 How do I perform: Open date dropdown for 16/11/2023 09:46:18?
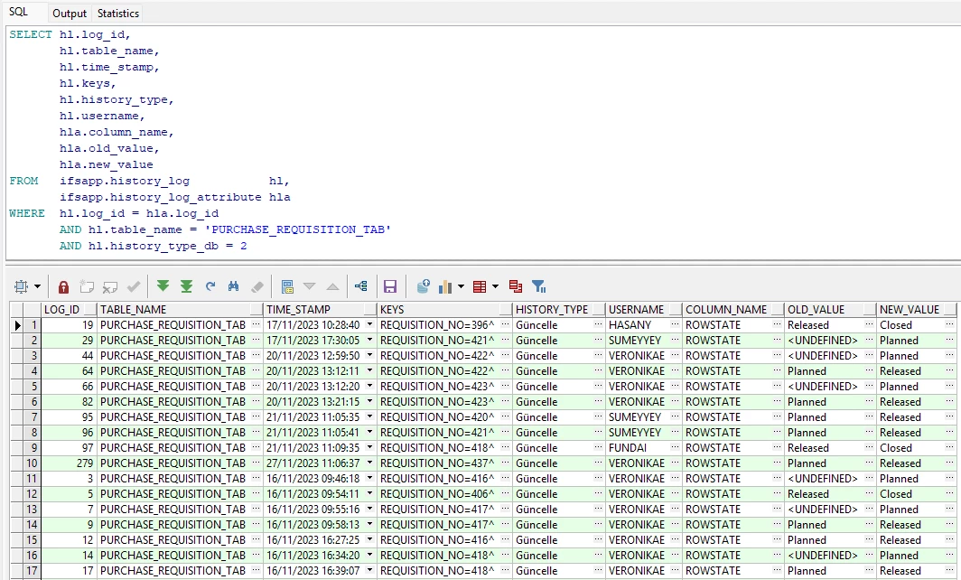(369, 478)
